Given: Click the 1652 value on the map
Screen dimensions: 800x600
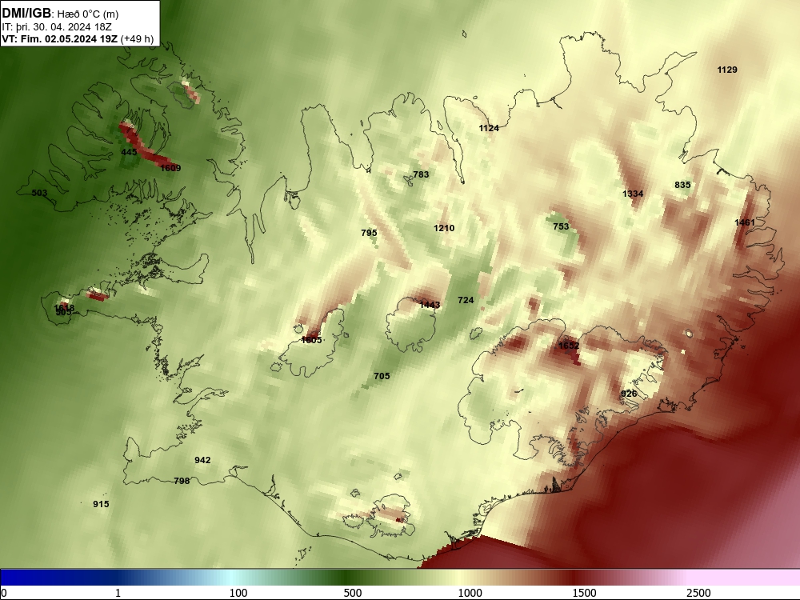Looking at the screenshot, I should [x=568, y=346].
